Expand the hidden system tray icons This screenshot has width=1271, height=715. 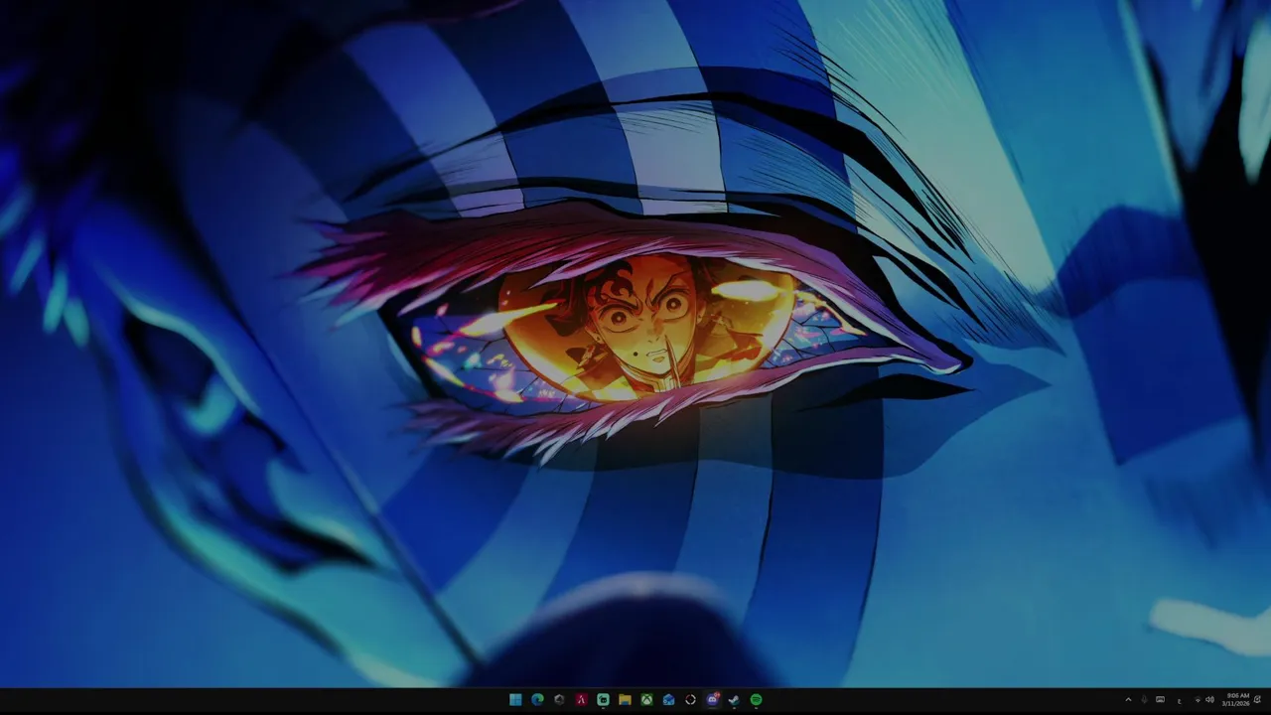[x=1128, y=699]
